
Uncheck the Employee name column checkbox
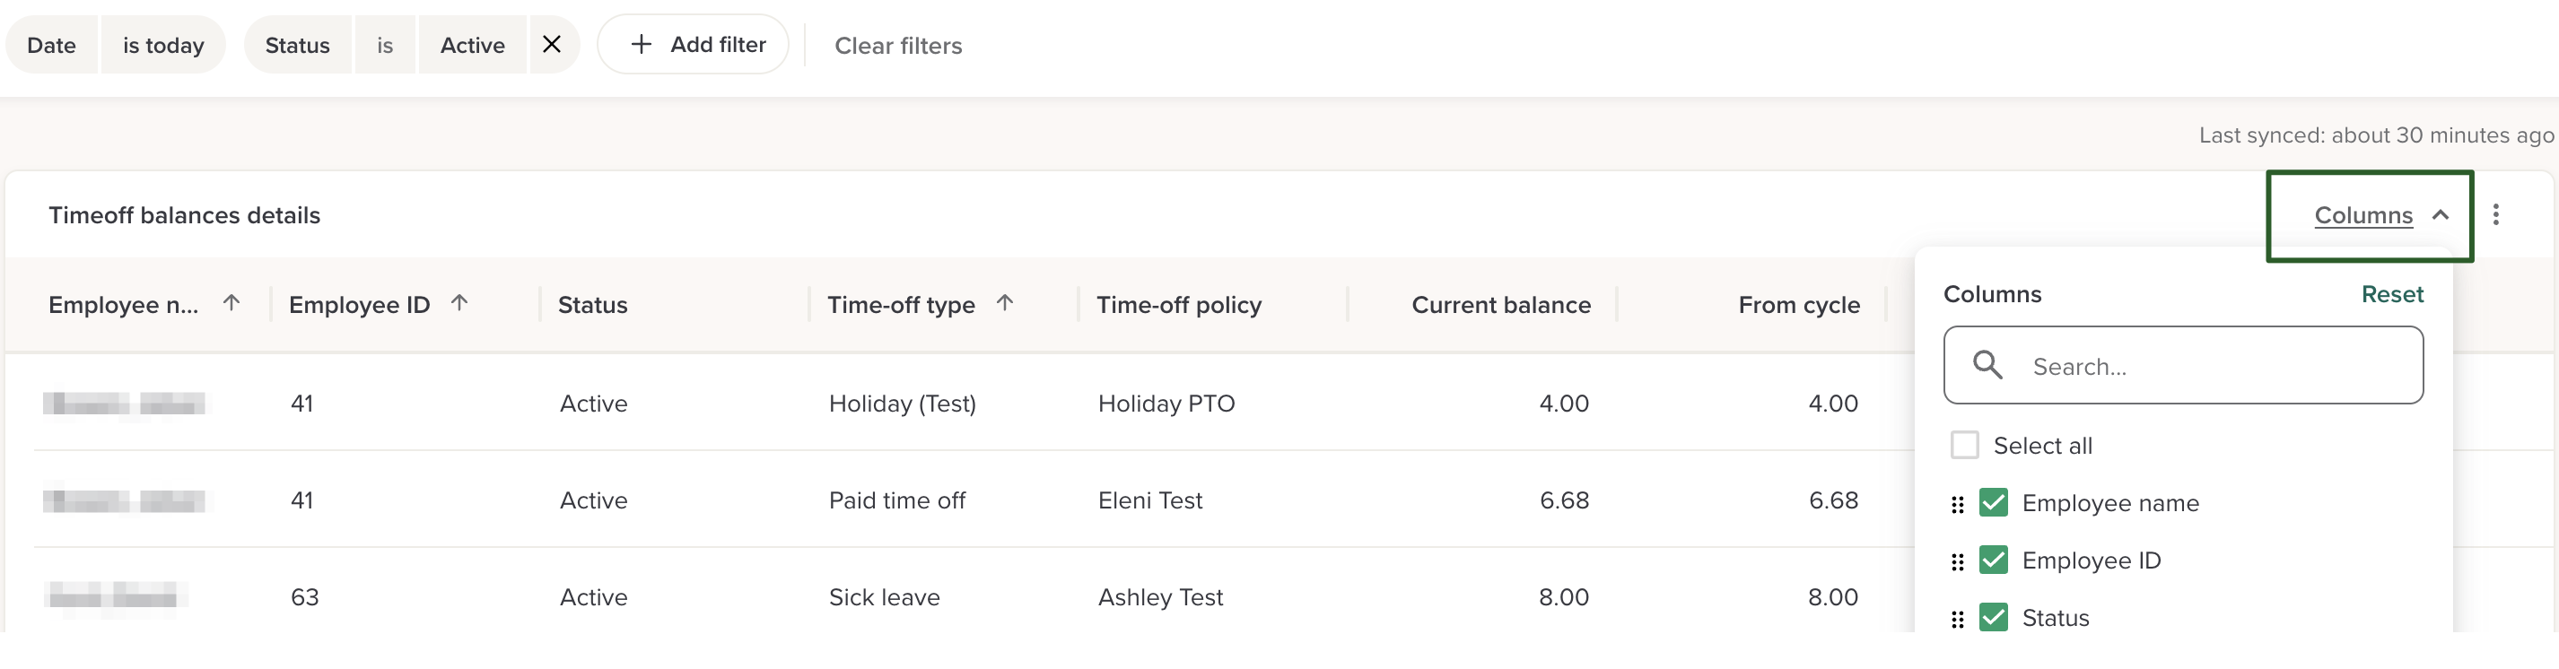(1993, 502)
